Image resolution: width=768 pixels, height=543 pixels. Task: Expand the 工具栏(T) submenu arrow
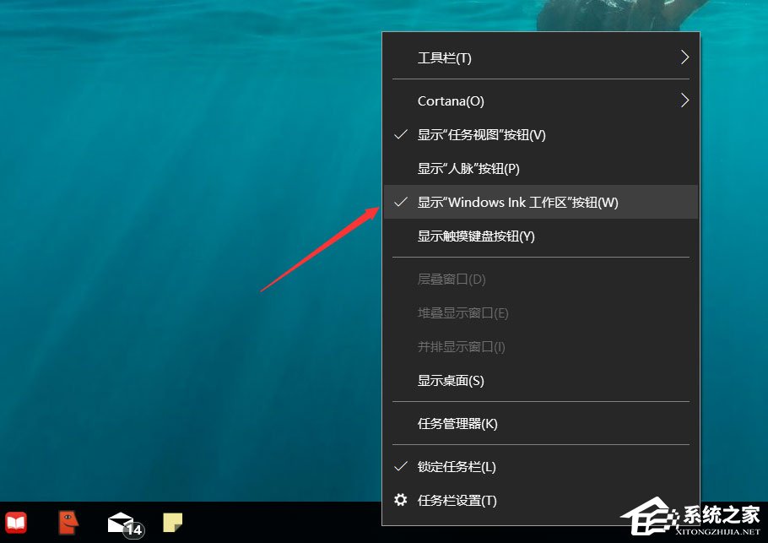tap(684, 57)
